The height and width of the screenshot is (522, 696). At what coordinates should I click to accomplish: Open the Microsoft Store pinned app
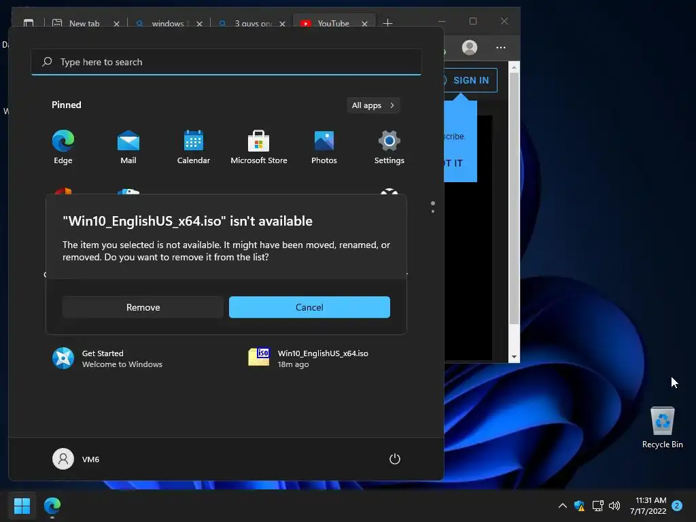pos(259,147)
